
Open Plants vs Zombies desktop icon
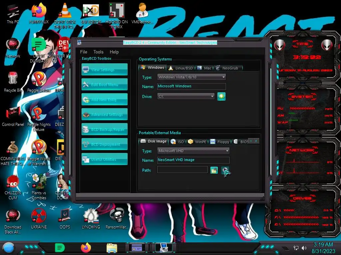pos(39,187)
